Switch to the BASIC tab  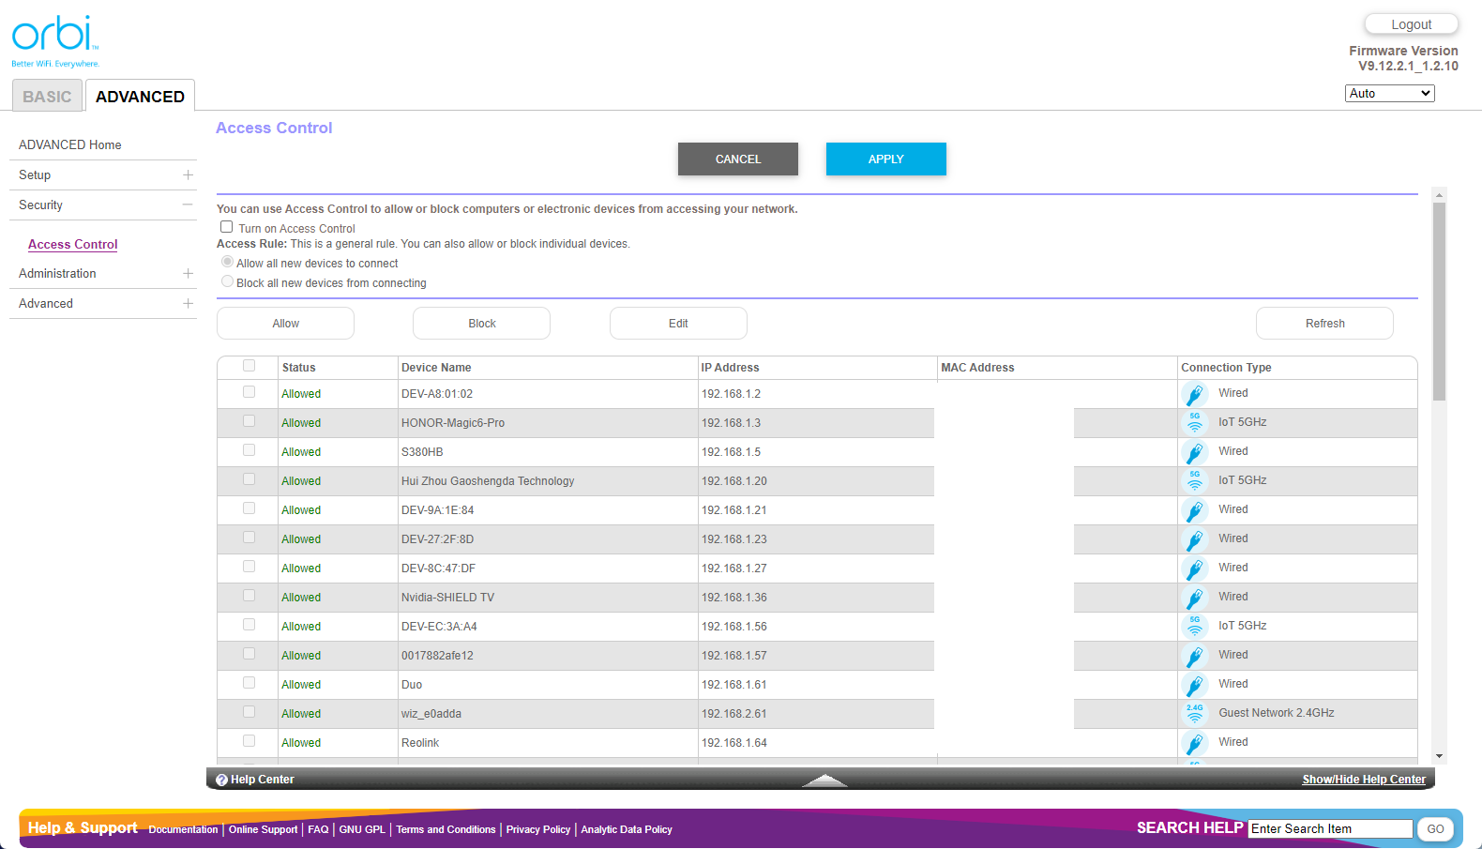(47, 97)
